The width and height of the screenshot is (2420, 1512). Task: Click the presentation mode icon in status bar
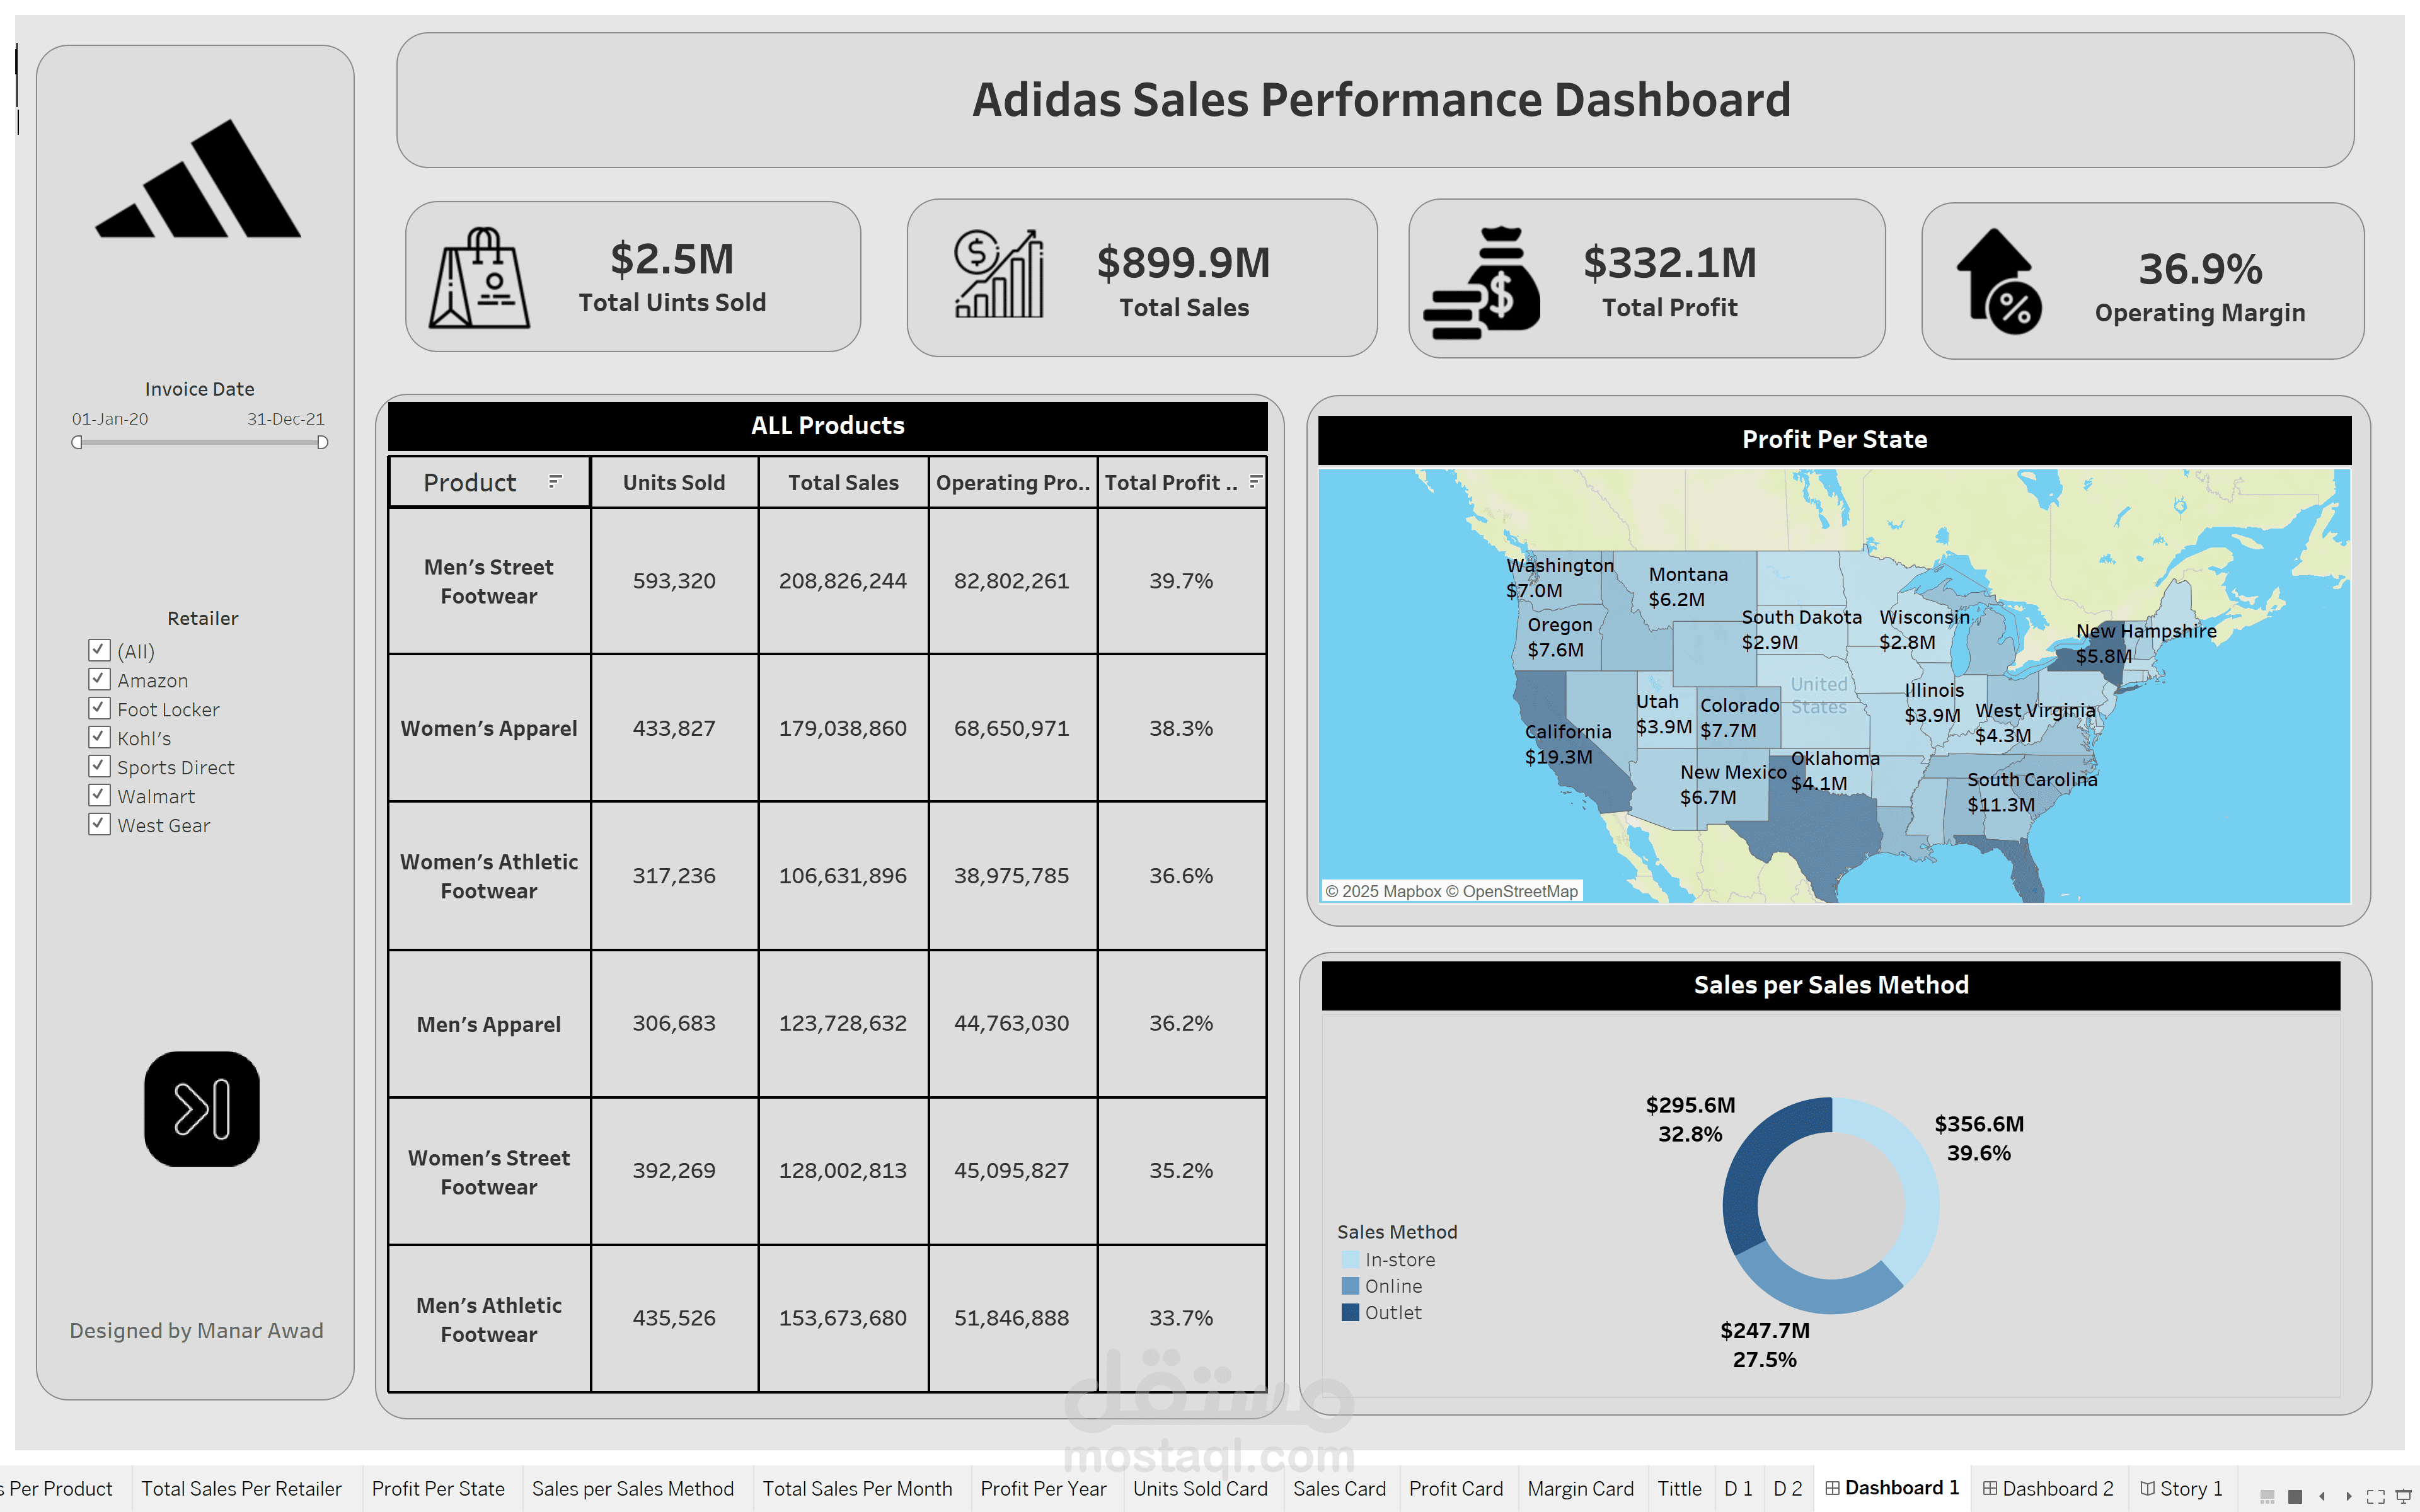coord(2404,1496)
